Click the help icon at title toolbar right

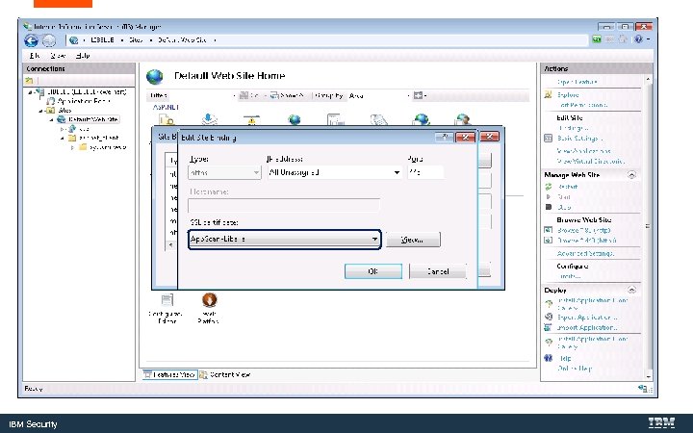pyautogui.click(x=638, y=39)
